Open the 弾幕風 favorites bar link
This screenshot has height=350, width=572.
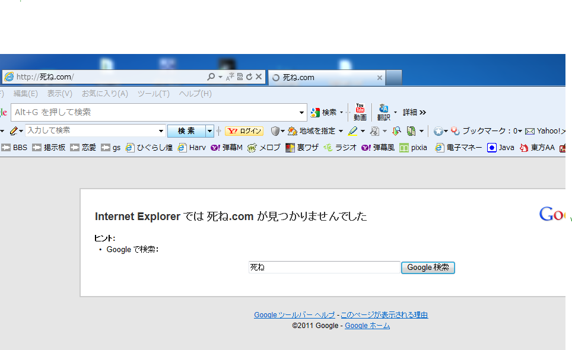pos(377,147)
